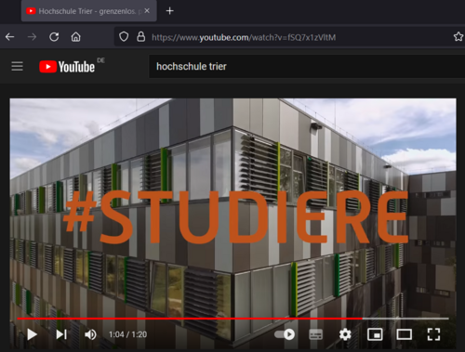Screen dimensions: 465x352
Task: Click the search box with hochschule trier
Action: coord(307,67)
